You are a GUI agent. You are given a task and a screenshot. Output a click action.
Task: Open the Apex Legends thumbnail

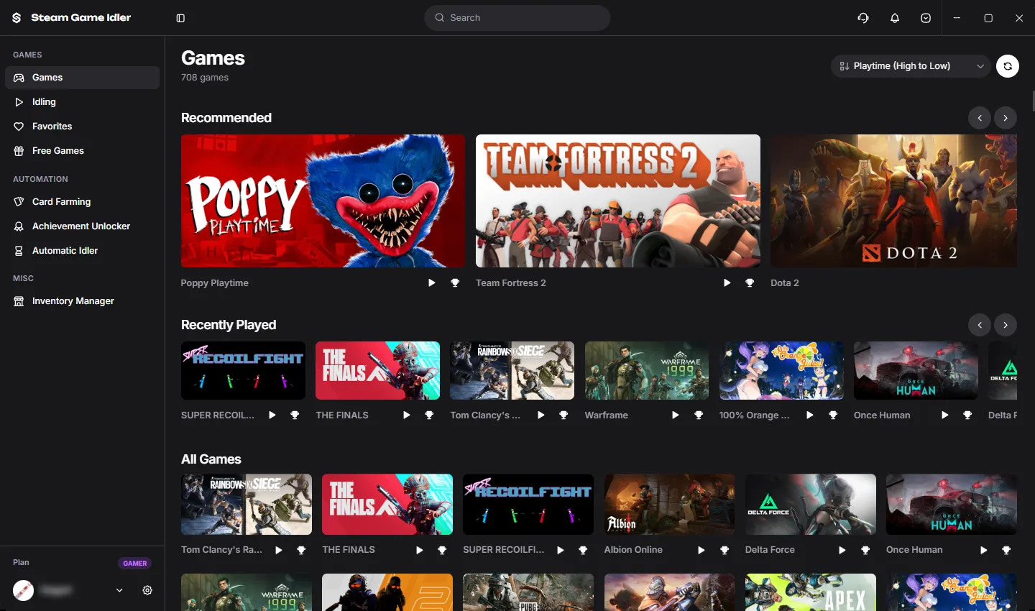(811, 592)
